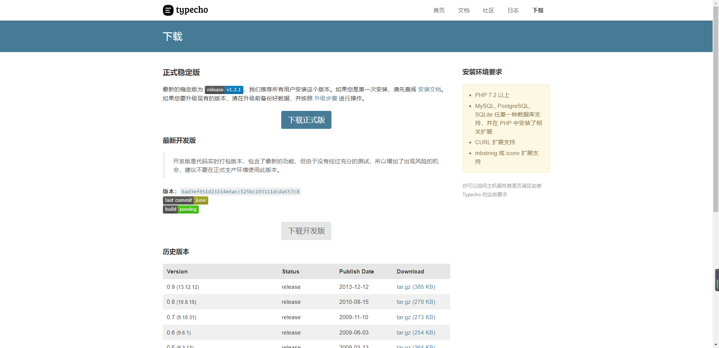The height and width of the screenshot is (348, 719).
Task: Download the 0.7 tar.gz (273 KB)
Action: pos(416,317)
